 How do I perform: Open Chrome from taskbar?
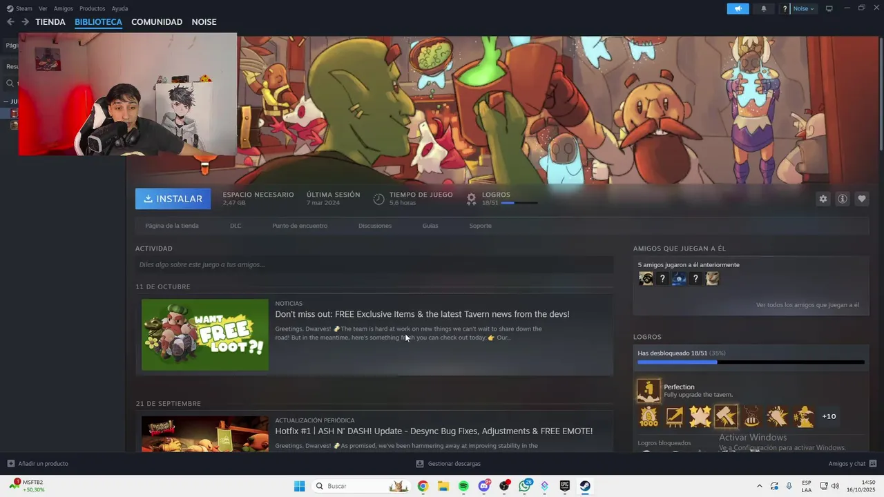(x=423, y=486)
